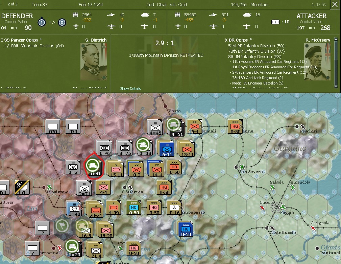Click the black airfield icon at Castelluccio
Screen dimensions: 341x264
(x=272, y=228)
